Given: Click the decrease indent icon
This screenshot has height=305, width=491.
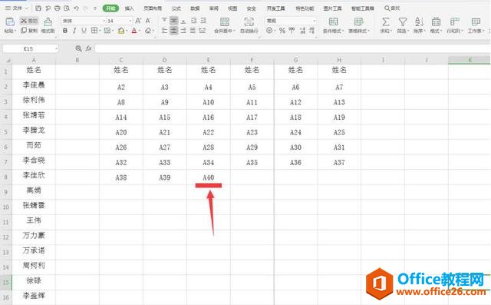Looking at the screenshot, I should click(194, 21).
